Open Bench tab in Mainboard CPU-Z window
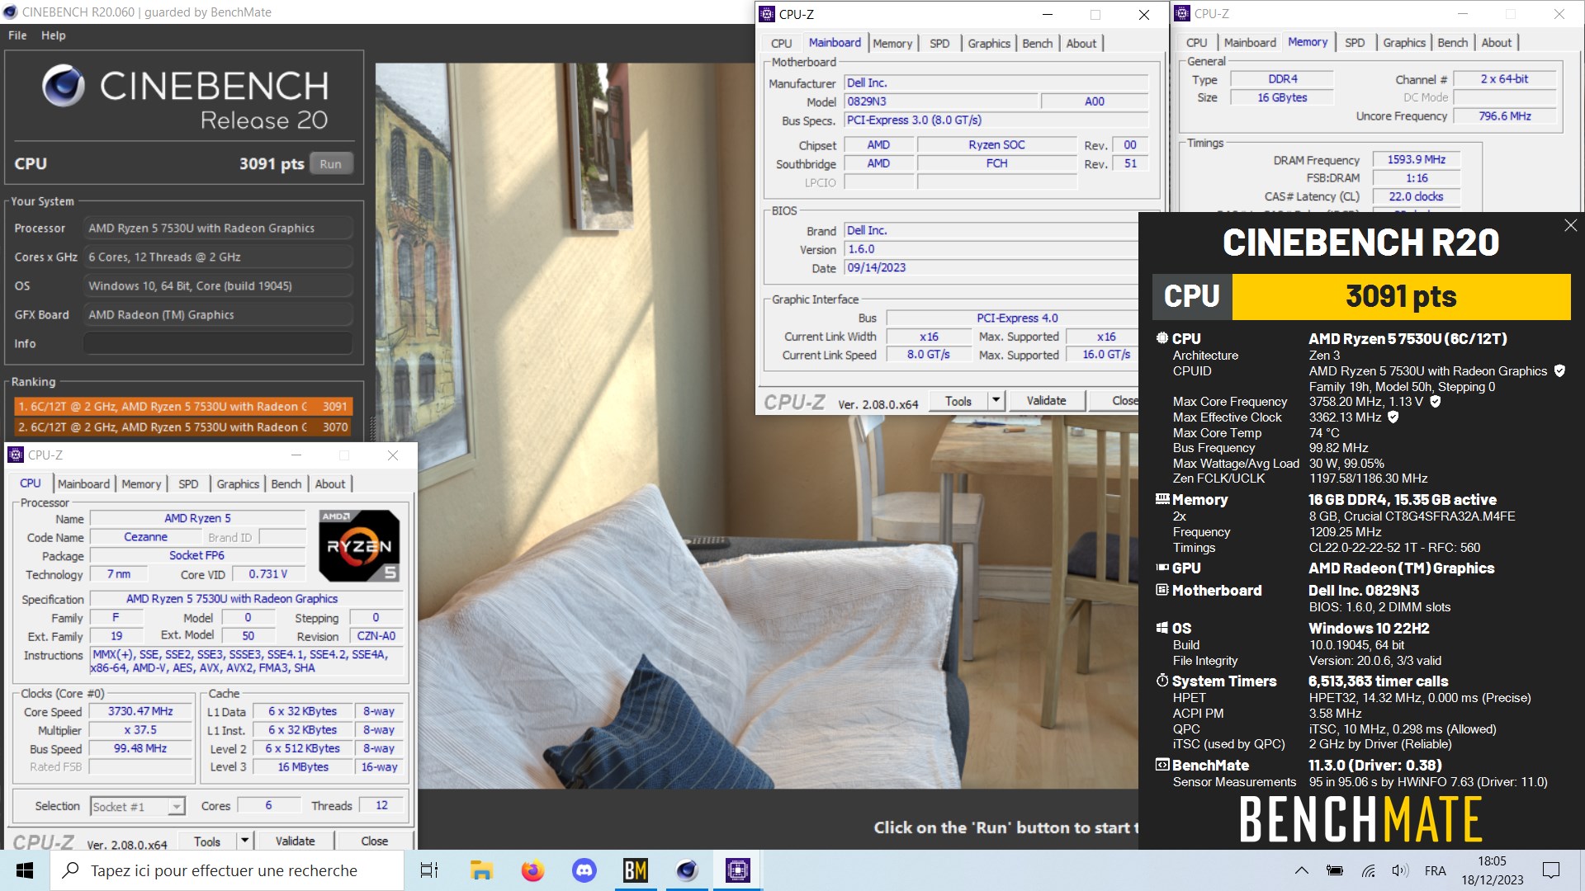 pos(1038,44)
